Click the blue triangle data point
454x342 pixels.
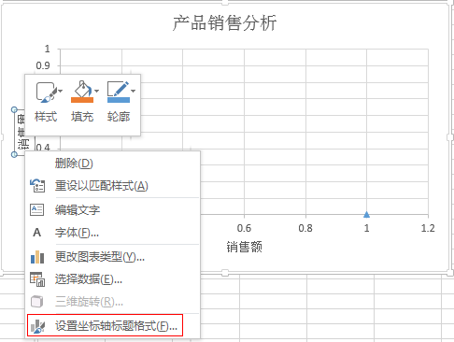366,214
